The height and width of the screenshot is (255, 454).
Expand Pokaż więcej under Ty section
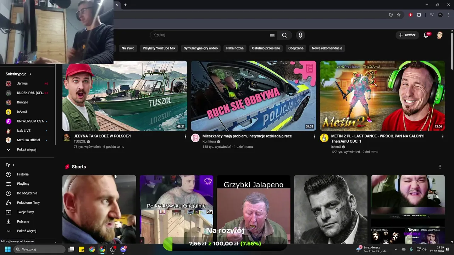[27, 231]
